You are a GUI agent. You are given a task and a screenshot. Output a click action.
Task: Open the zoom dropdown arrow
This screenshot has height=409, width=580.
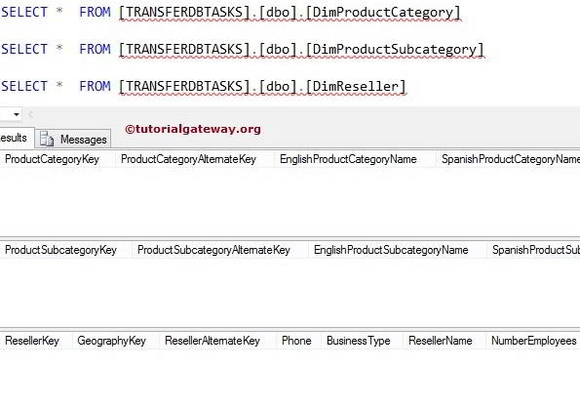pos(17,114)
